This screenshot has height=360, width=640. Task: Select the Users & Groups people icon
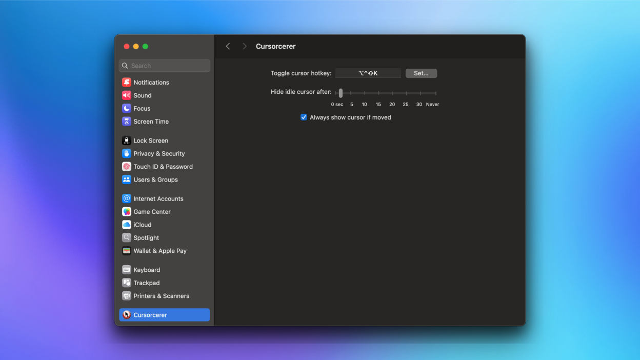pyautogui.click(x=127, y=179)
